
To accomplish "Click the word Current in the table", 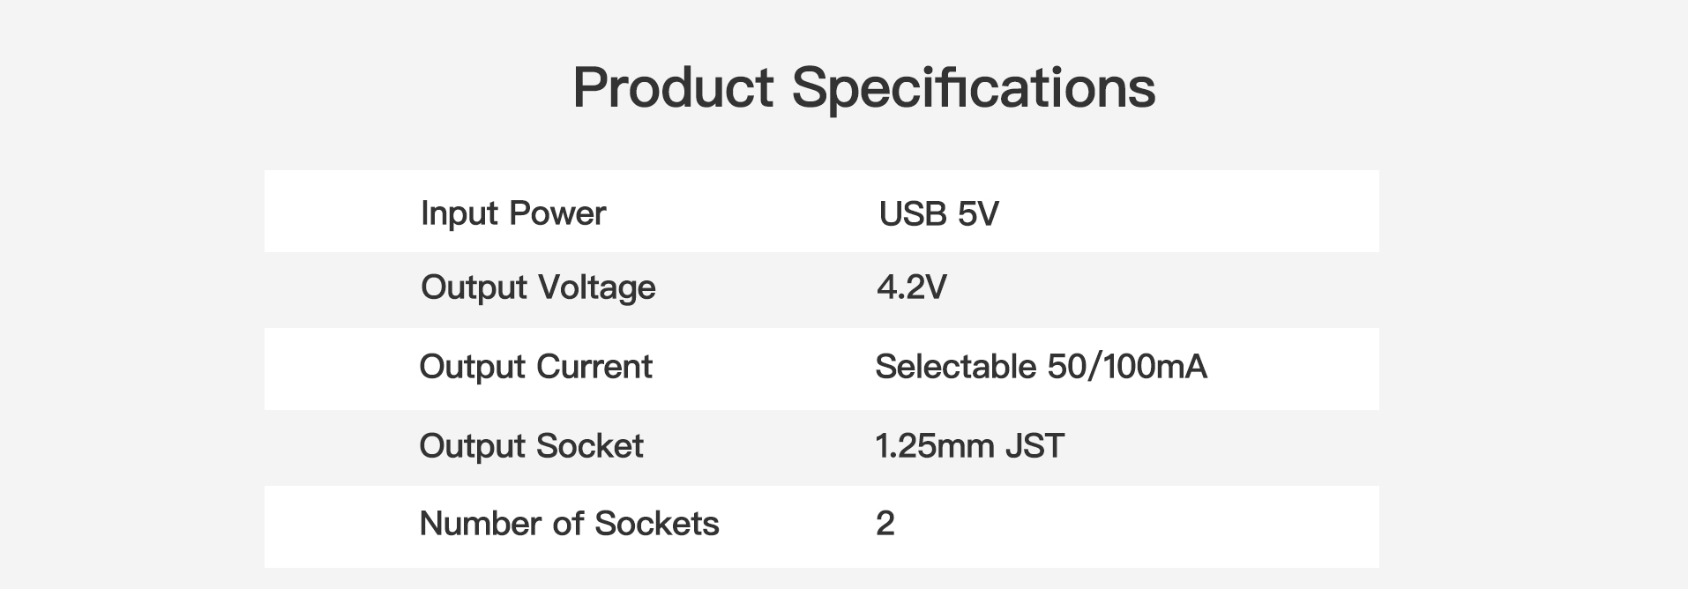I will [594, 367].
